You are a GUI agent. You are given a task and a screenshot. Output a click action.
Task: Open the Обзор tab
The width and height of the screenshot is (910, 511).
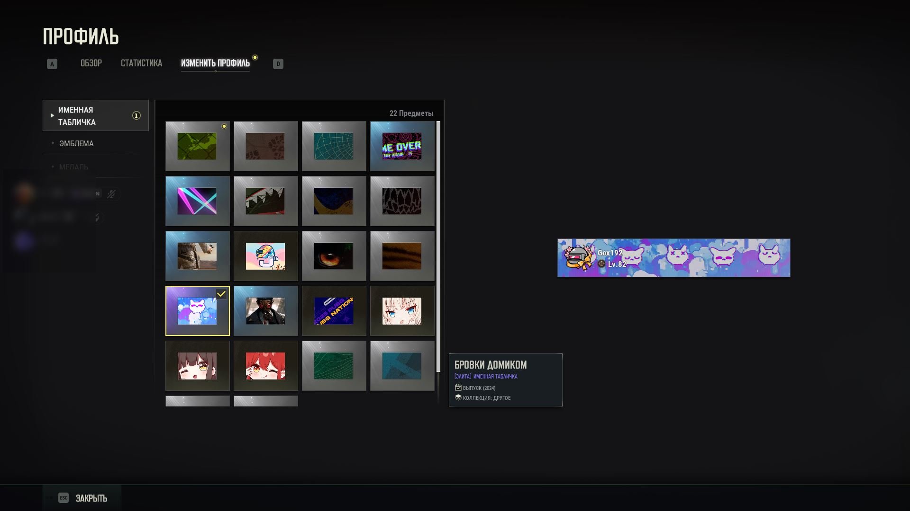[x=91, y=63]
